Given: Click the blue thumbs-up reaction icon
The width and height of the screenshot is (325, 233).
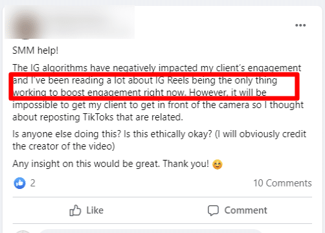Looking at the screenshot, I should (x=19, y=183).
